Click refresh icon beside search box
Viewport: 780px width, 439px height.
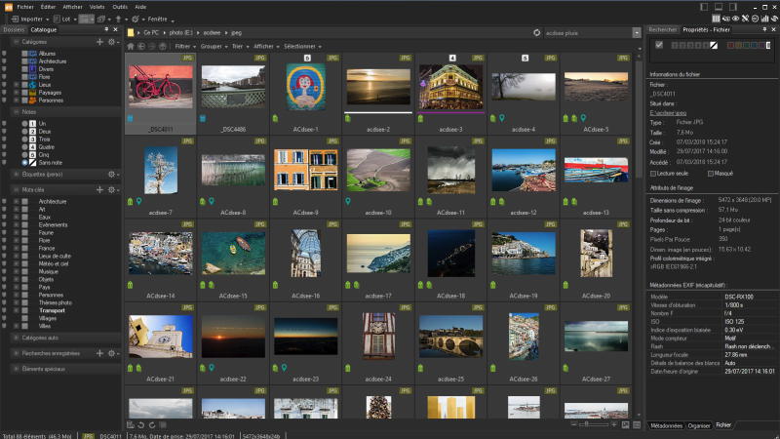[537, 33]
